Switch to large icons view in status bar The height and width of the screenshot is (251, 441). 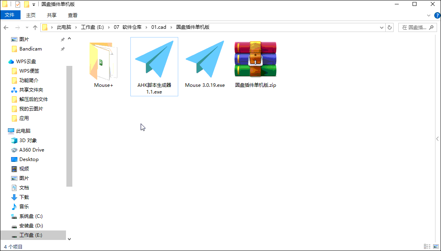[x=435, y=246]
